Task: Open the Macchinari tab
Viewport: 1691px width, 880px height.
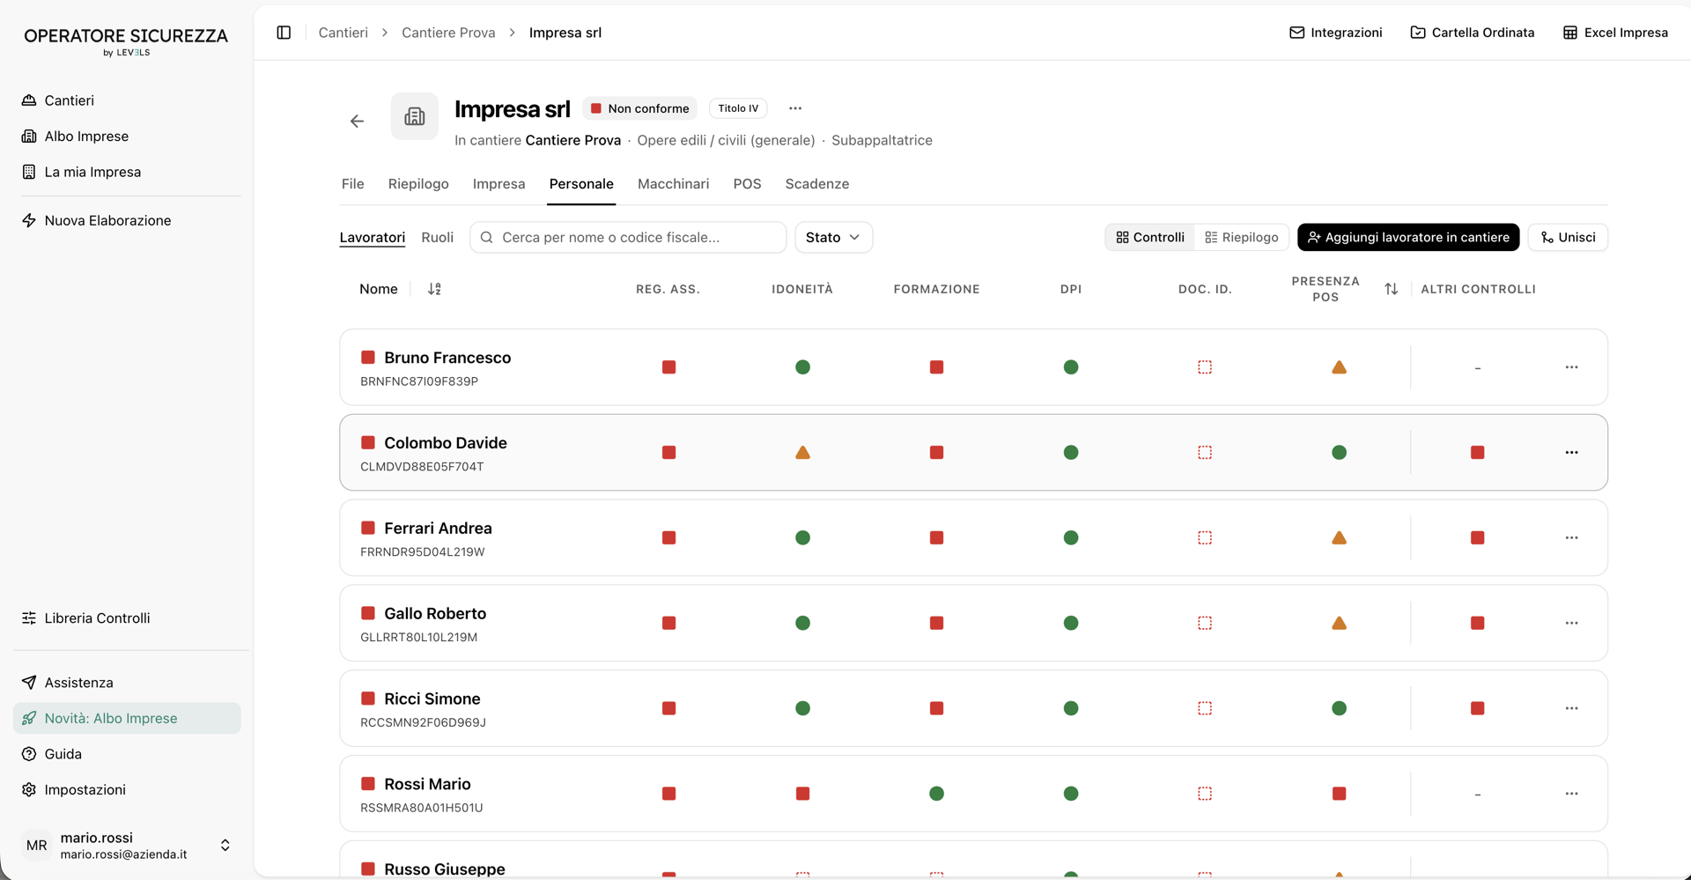Action: 673,184
